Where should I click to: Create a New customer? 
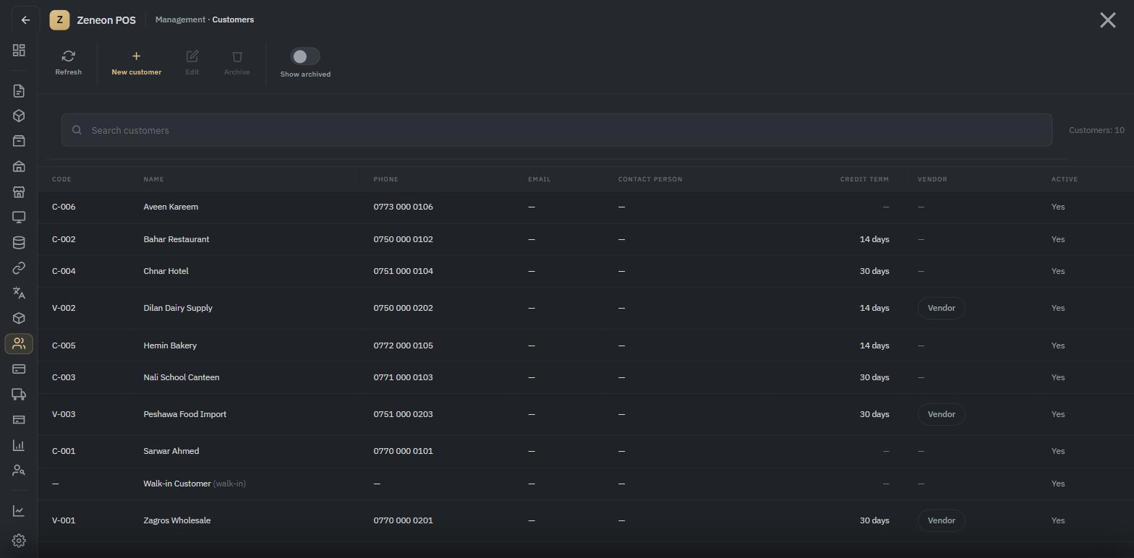pos(136,63)
